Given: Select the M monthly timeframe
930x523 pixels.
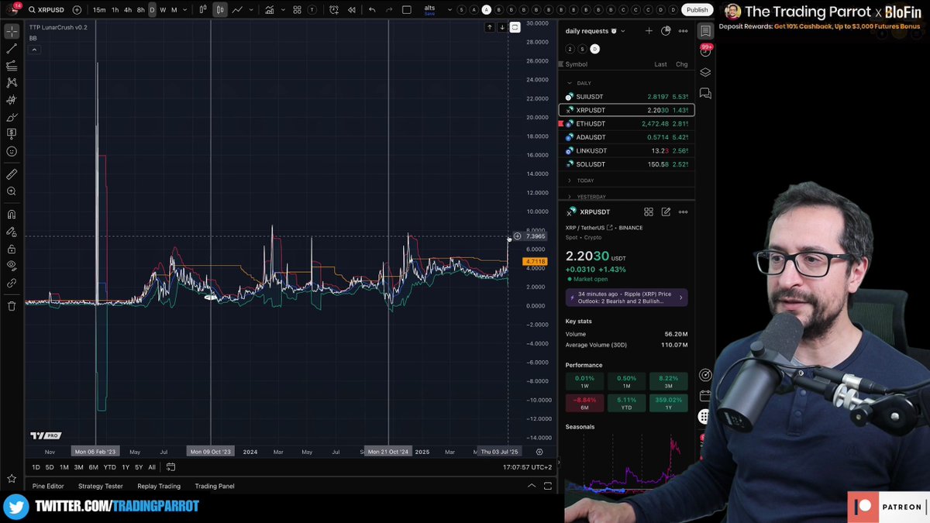Looking at the screenshot, I should pos(174,10).
